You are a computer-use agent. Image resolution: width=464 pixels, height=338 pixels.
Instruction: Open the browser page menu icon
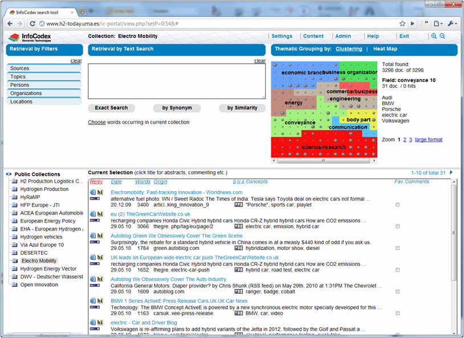point(438,24)
